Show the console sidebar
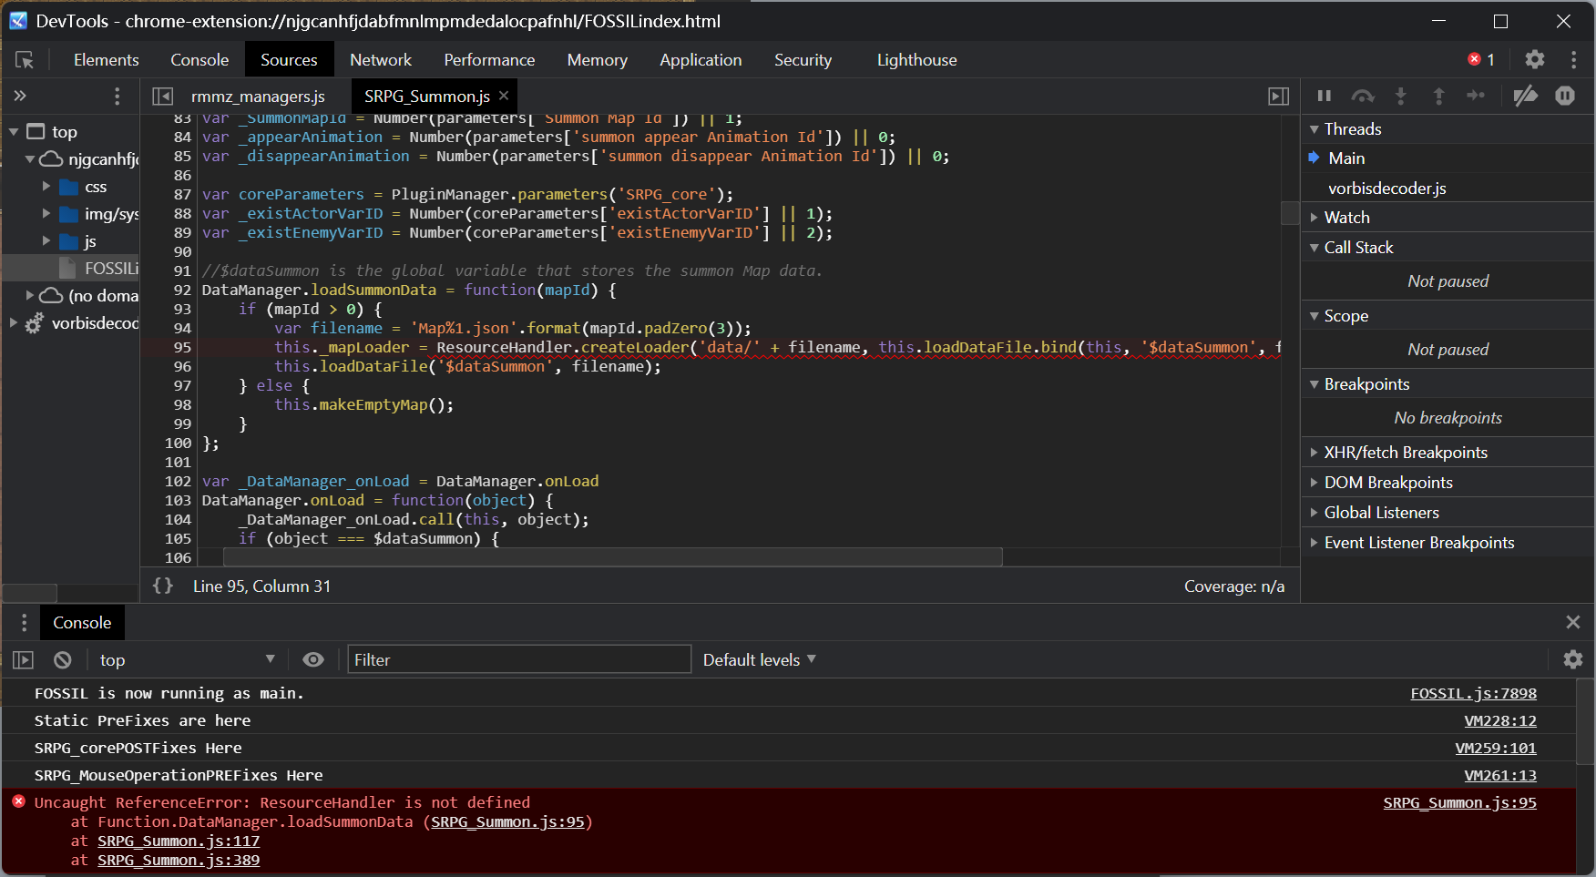This screenshot has width=1596, height=877. tap(23, 659)
